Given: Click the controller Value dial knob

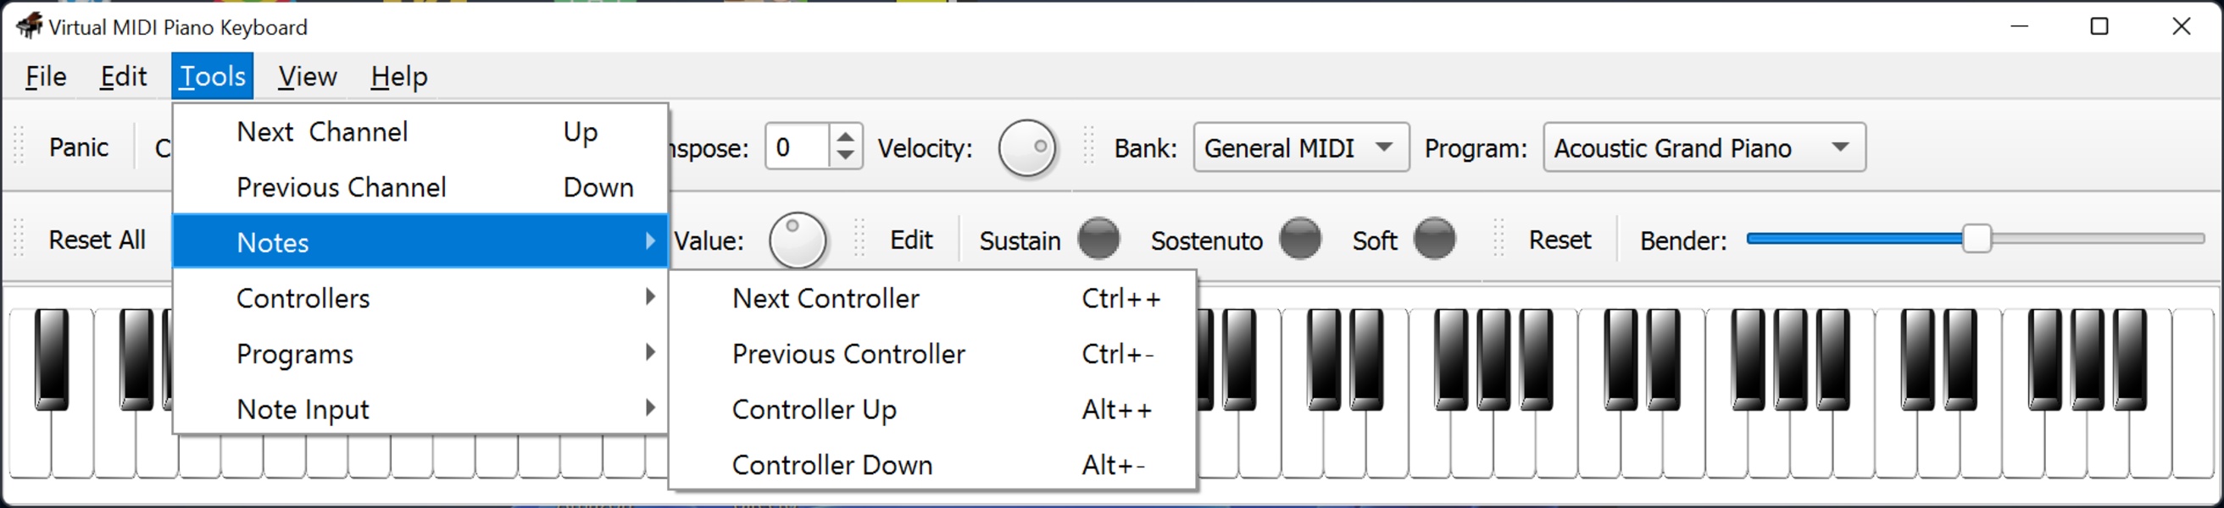Looking at the screenshot, I should click(x=797, y=240).
